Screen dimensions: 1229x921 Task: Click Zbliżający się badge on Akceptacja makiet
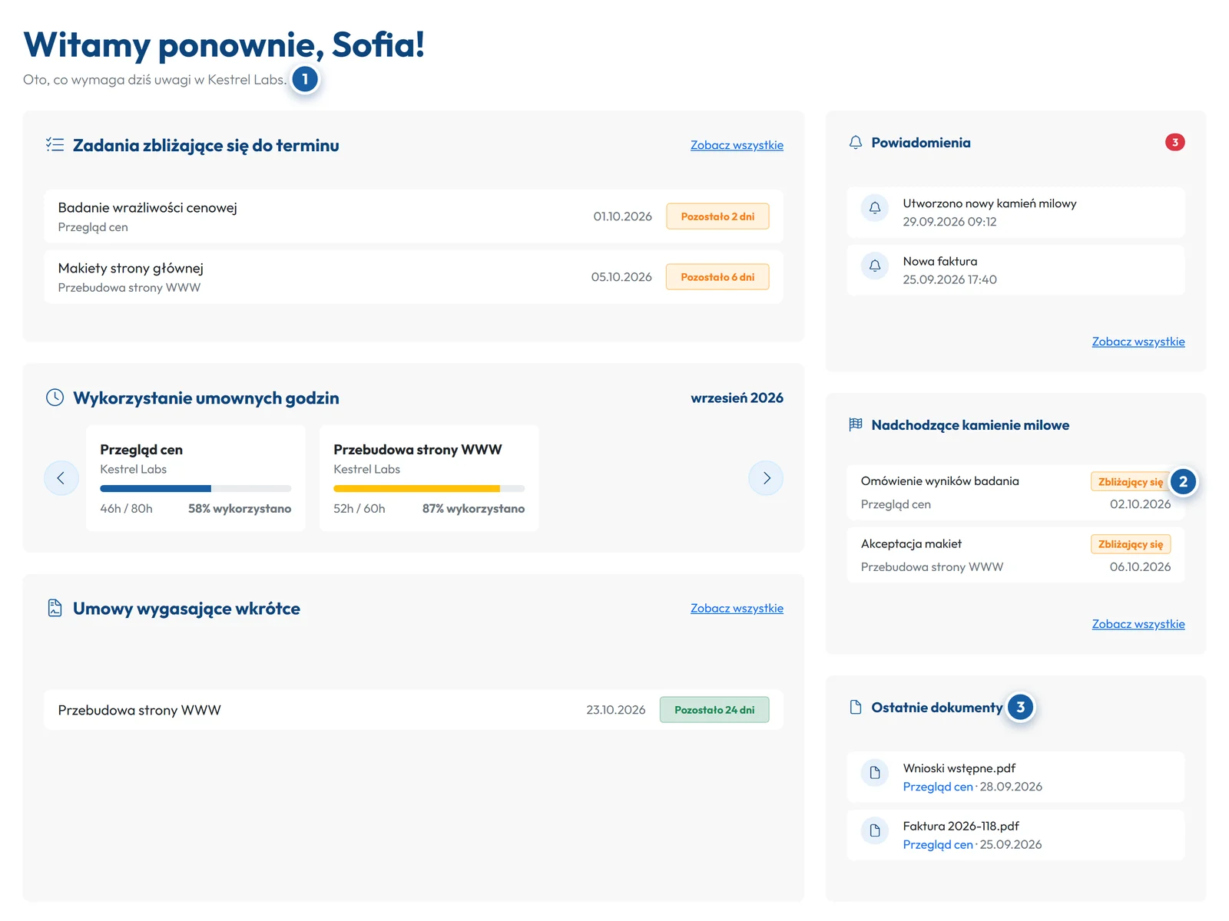point(1131,544)
